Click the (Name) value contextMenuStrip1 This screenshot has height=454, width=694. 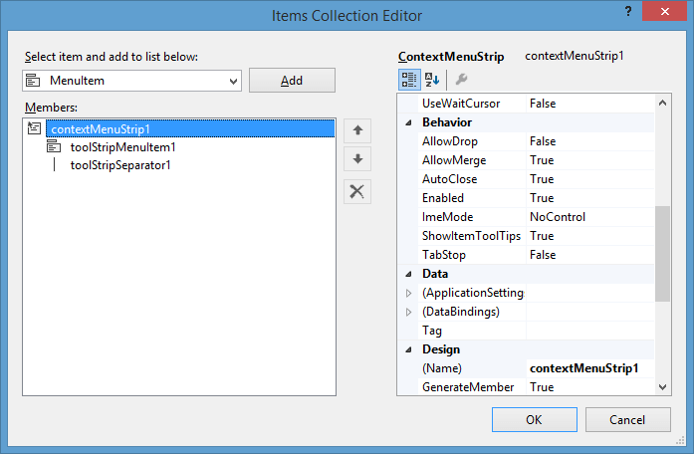click(583, 368)
